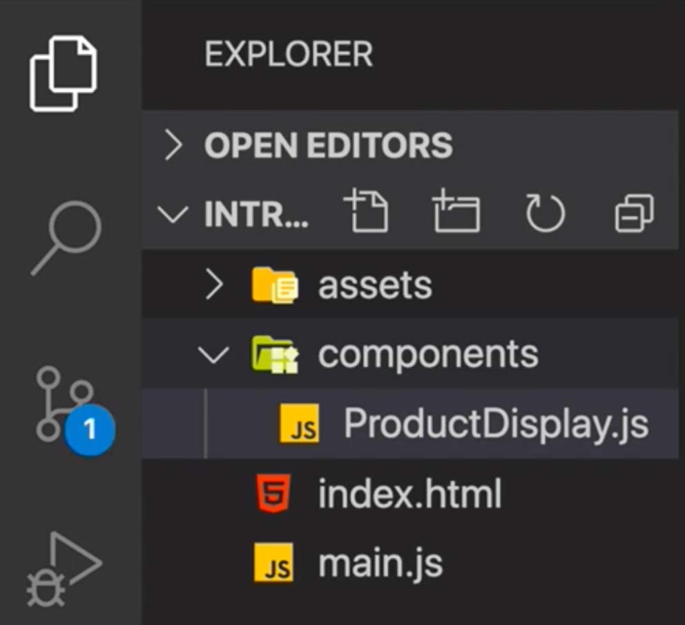Select the assets folder label
The height and width of the screenshot is (625, 685).
(375, 285)
